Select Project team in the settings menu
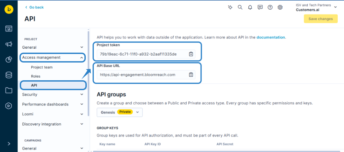This screenshot has height=152, width=344. 42,67
